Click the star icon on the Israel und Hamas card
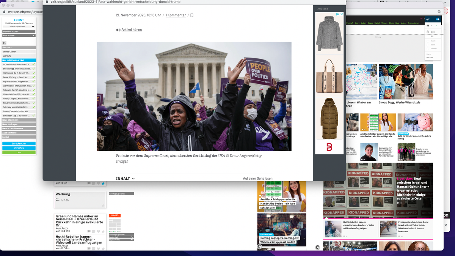This screenshot has width=455, height=256. [x=103, y=231]
